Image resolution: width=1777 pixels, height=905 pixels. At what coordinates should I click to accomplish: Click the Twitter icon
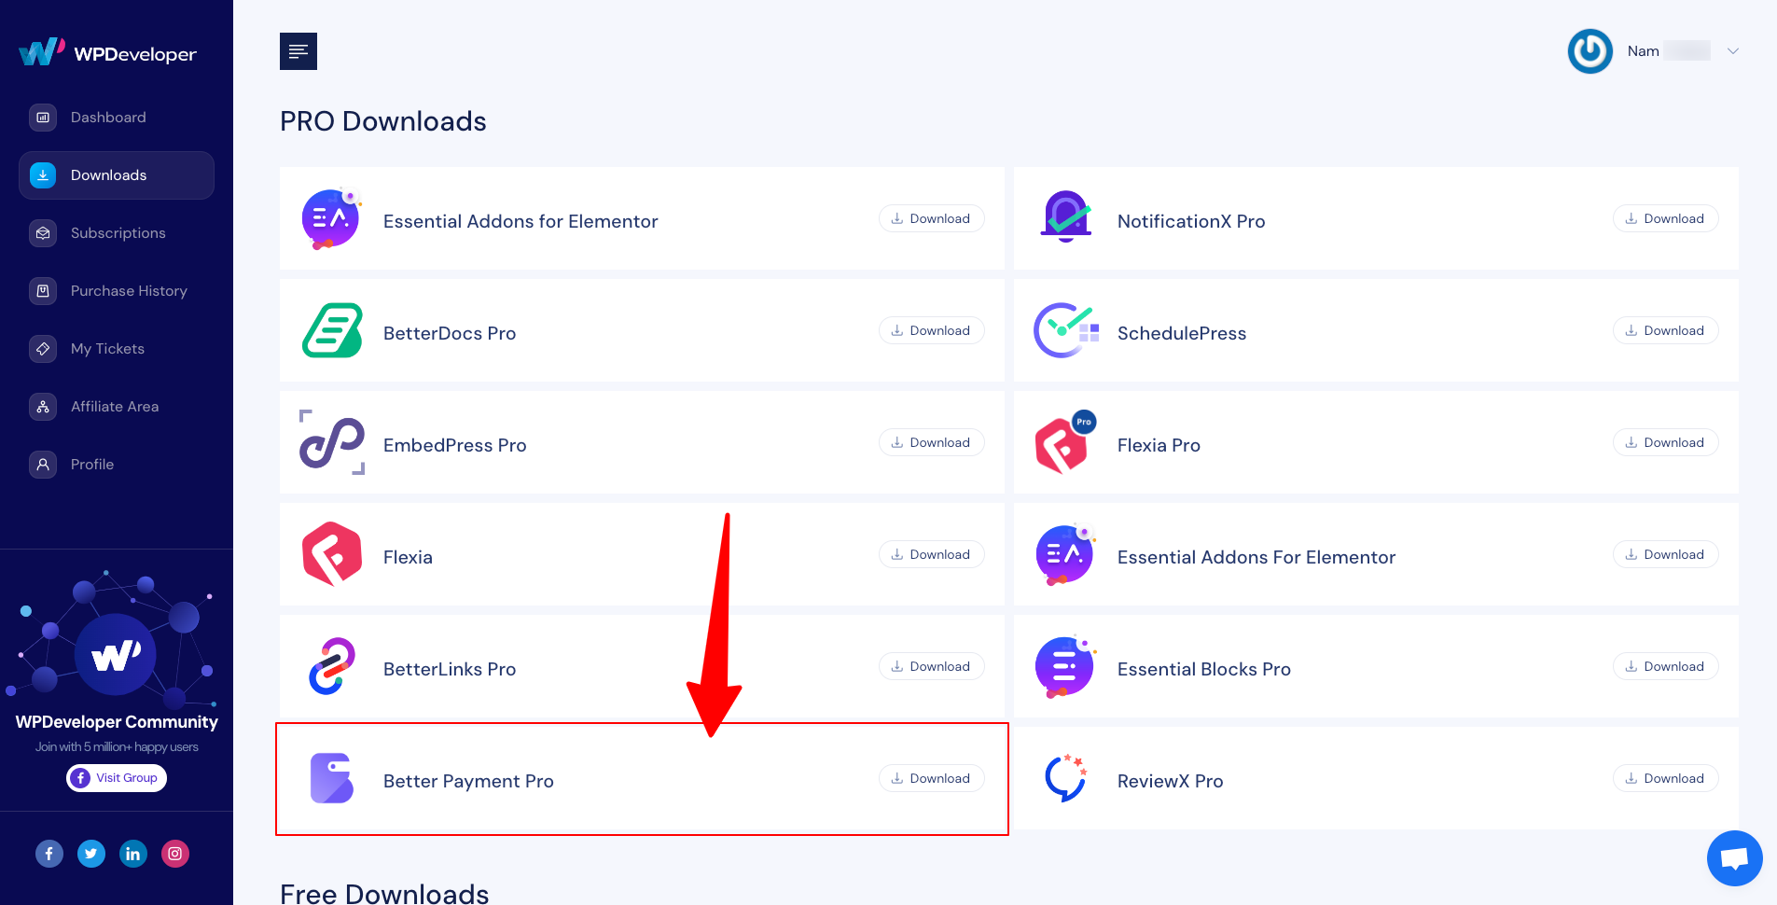click(x=90, y=853)
